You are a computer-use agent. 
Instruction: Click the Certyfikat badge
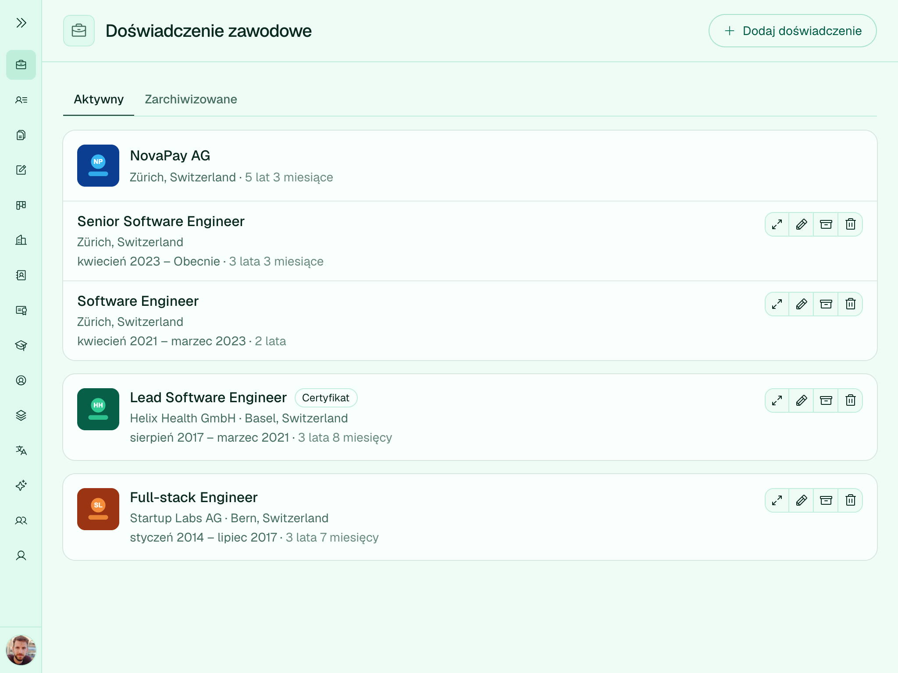point(326,398)
